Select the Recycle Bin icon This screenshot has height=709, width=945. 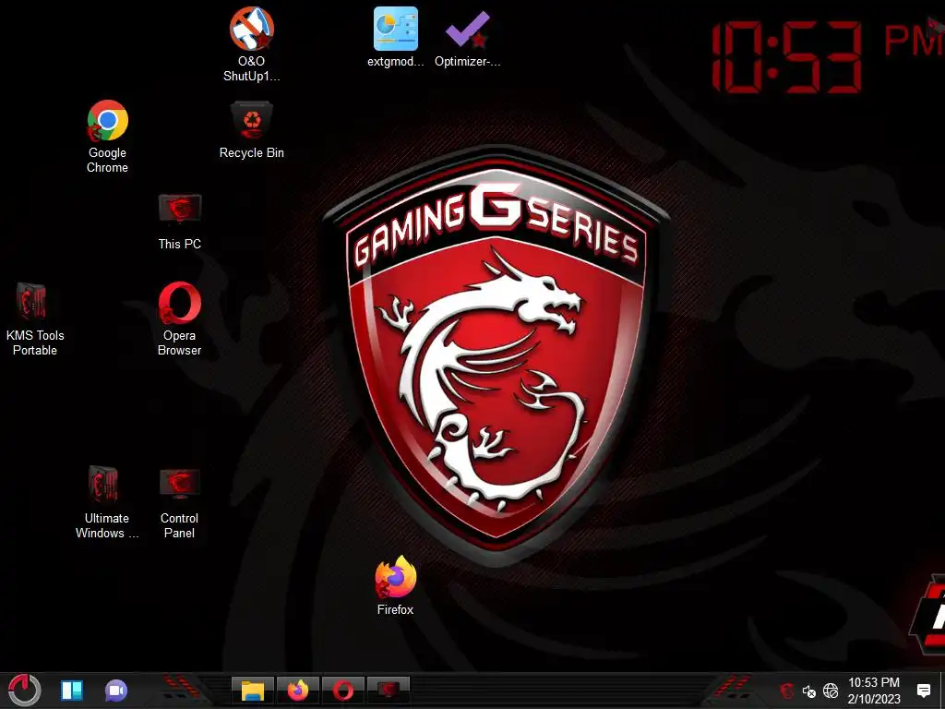[251, 129]
